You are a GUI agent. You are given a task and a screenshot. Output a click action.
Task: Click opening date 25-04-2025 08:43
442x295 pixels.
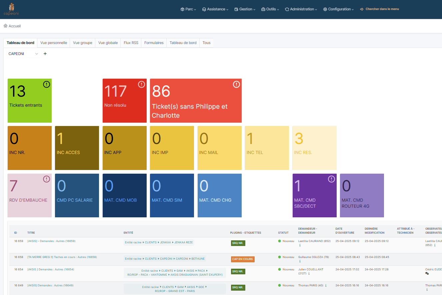pos(348,257)
